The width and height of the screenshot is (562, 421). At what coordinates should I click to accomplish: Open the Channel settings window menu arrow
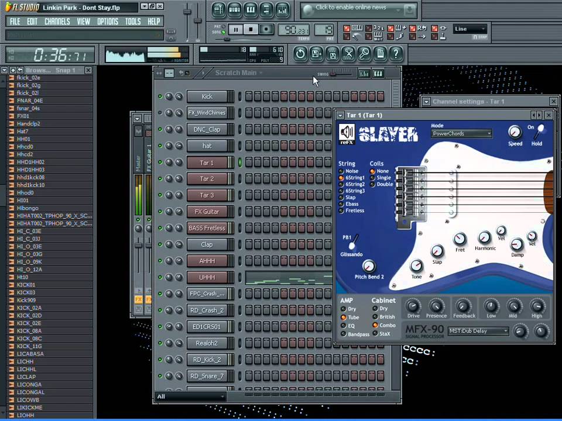click(x=426, y=102)
